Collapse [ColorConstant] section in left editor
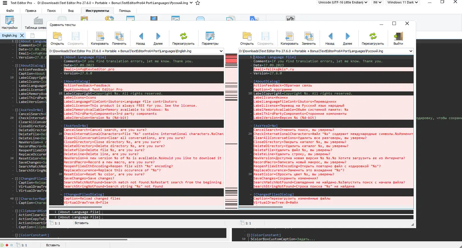The image size is (462, 248). click(16, 235)
